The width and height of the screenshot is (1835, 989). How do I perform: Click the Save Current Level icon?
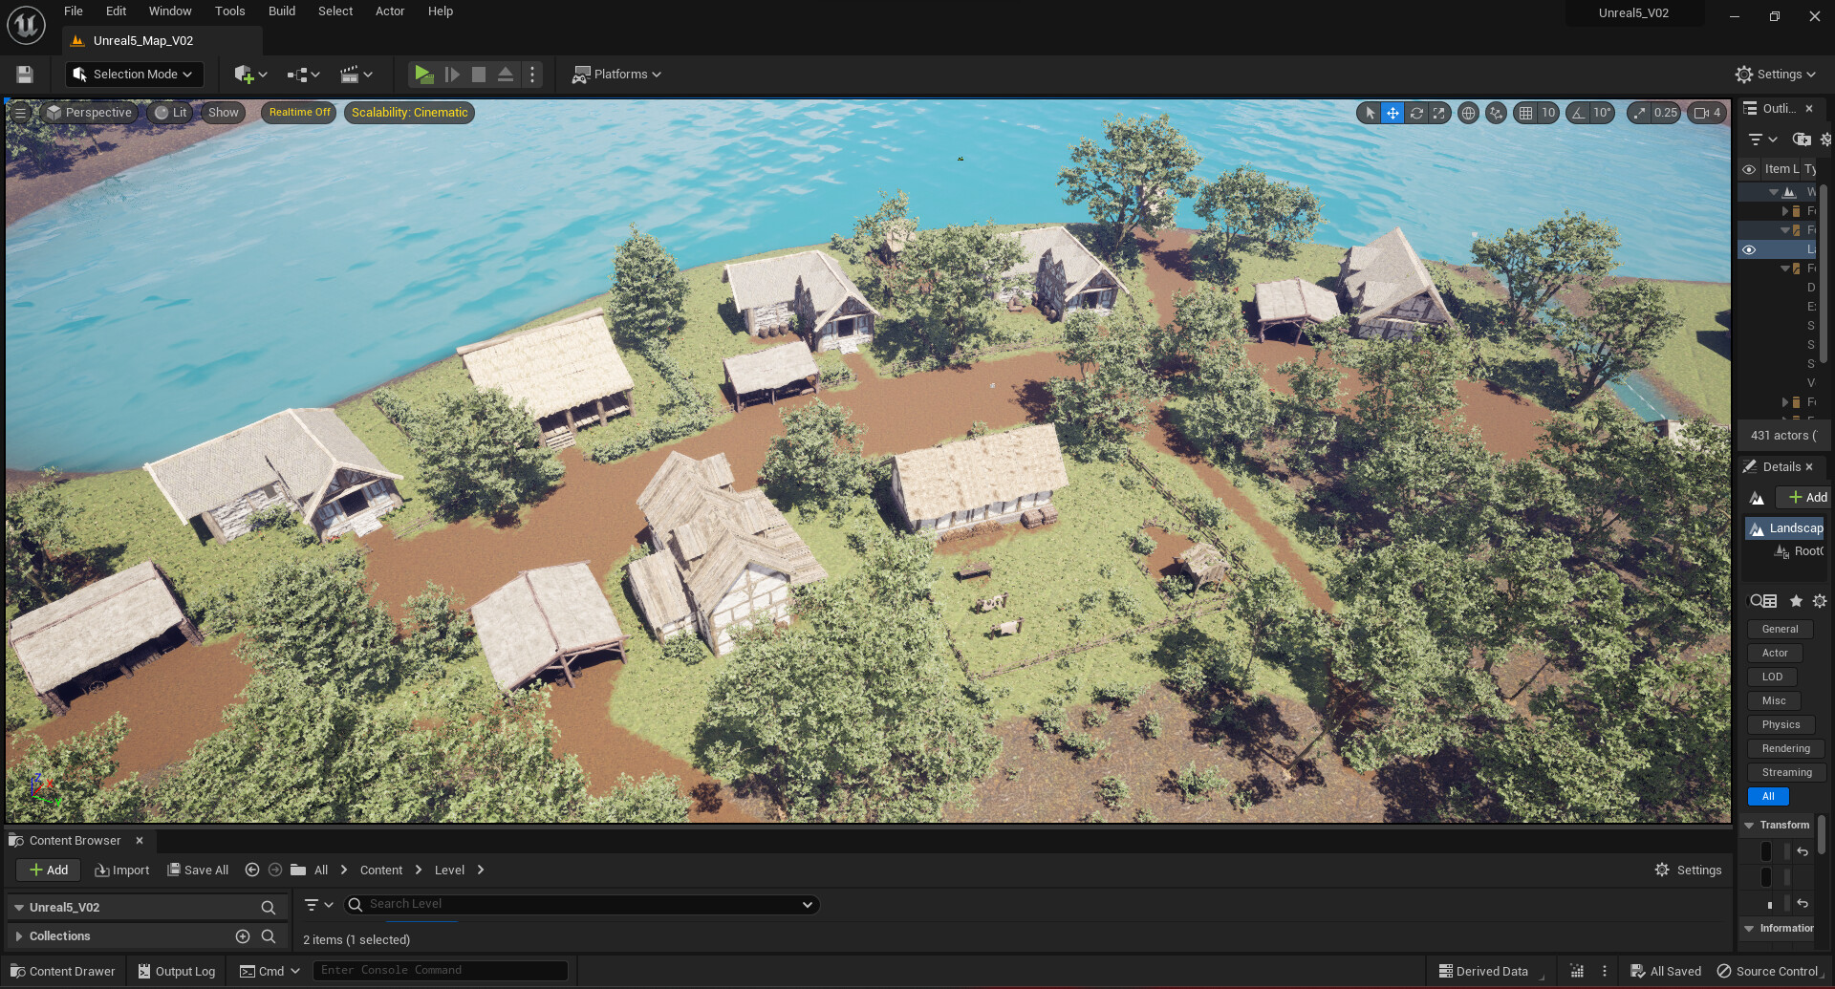[23, 74]
